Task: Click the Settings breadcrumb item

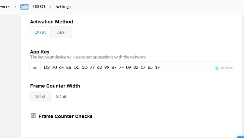Action: coord(63,7)
